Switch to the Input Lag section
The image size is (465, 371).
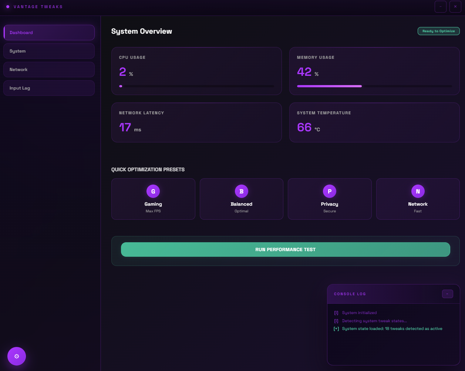tap(49, 88)
